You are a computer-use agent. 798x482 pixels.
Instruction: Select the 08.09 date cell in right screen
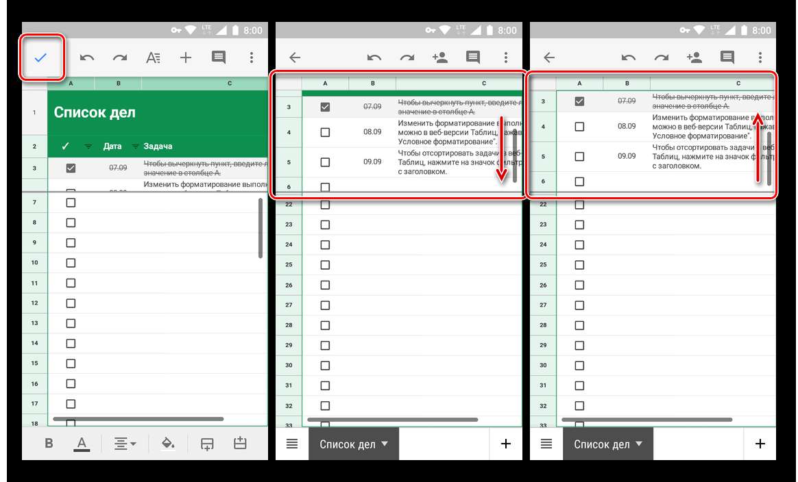point(627,126)
